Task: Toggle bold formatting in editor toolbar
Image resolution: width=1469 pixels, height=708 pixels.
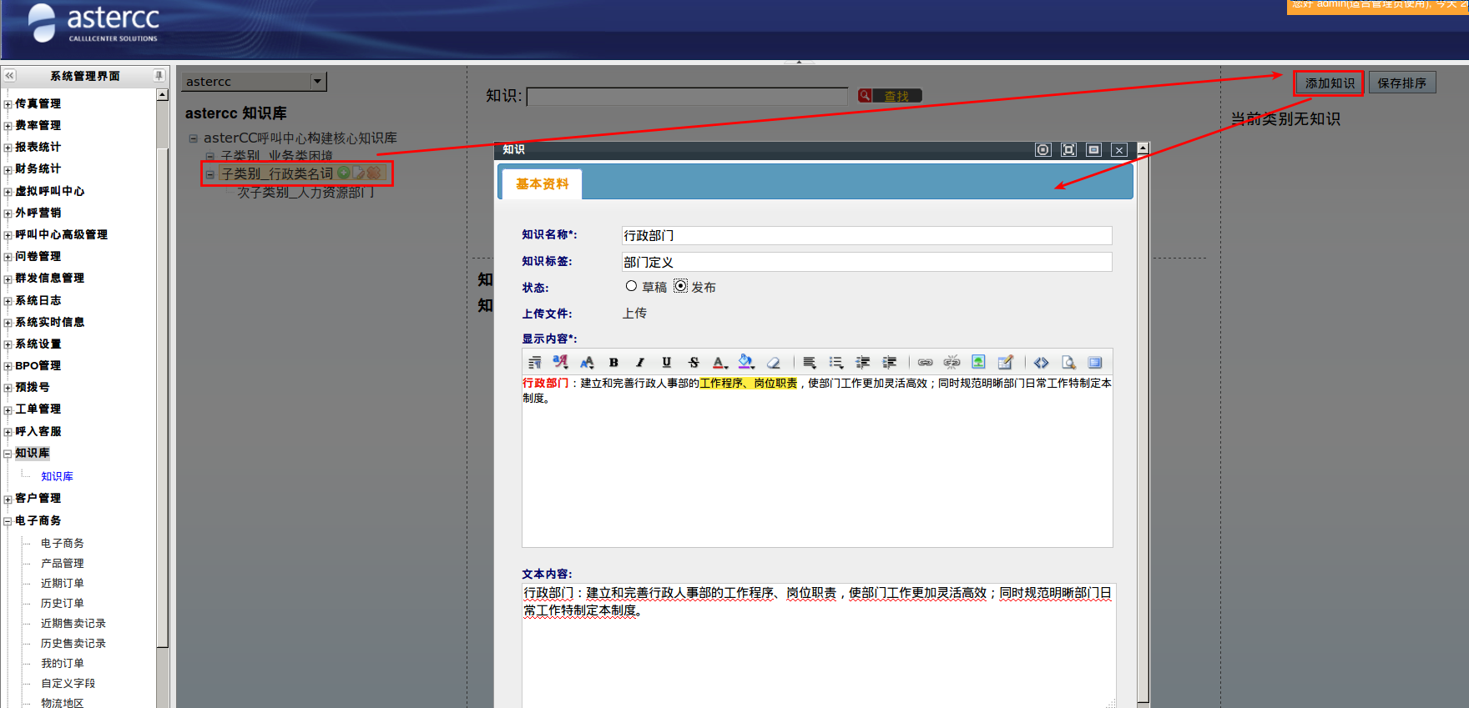Action: [x=613, y=363]
